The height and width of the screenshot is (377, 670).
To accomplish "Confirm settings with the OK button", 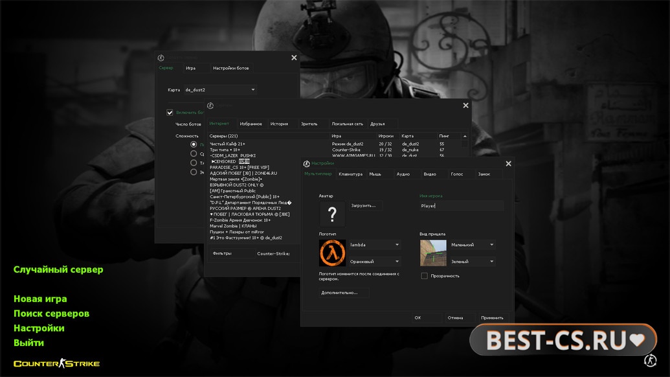I will tap(427, 317).
